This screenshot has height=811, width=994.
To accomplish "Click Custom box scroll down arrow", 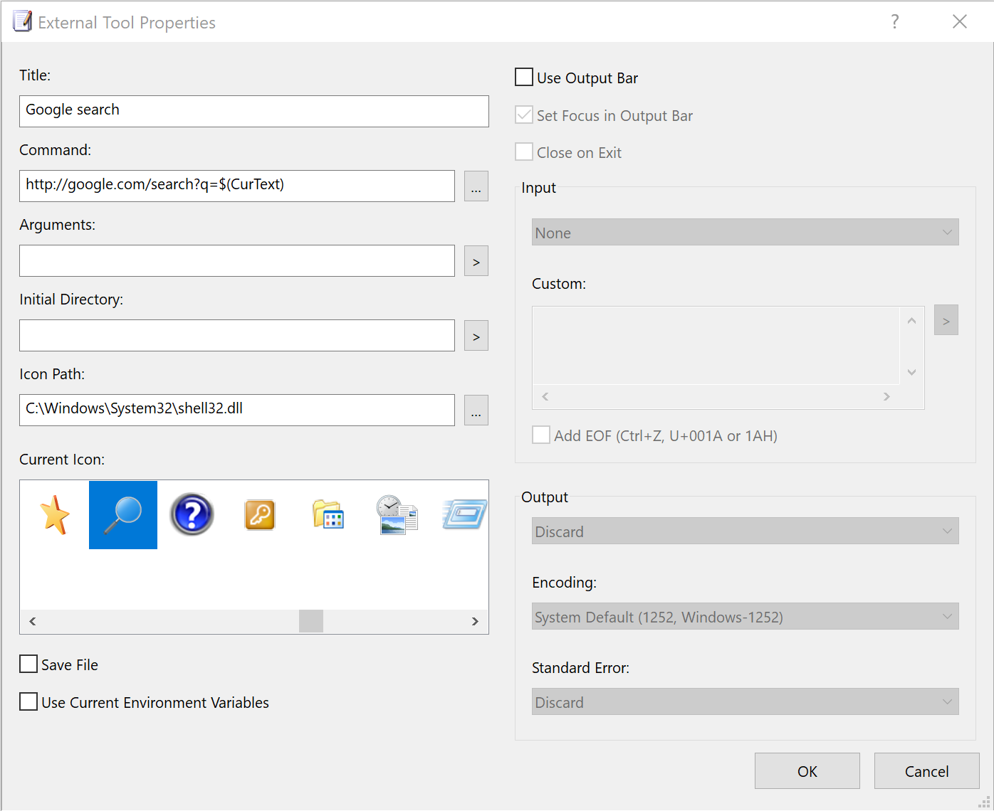I will click(911, 372).
